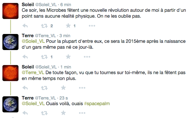This screenshot has height=118, width=190.
Task: Reply to Soleil's 1 min tweet
Action: [25, 88]
